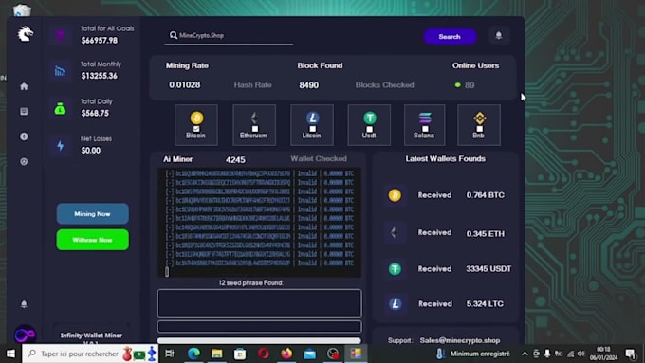Open Task View from taskbar
This screenshot has height=363, width=645.
[x=170, y=354]
